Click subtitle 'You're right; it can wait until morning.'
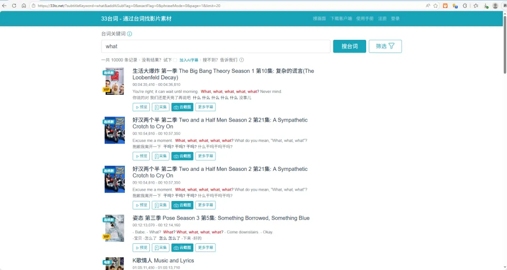The width and height of the screenshot is (507, 270). pyautogui.click(x=165, y=92)
